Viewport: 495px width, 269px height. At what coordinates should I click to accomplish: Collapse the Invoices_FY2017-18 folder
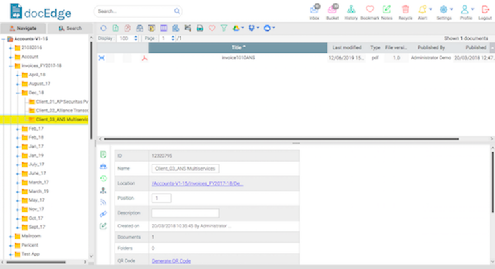(x=11, y=66)
